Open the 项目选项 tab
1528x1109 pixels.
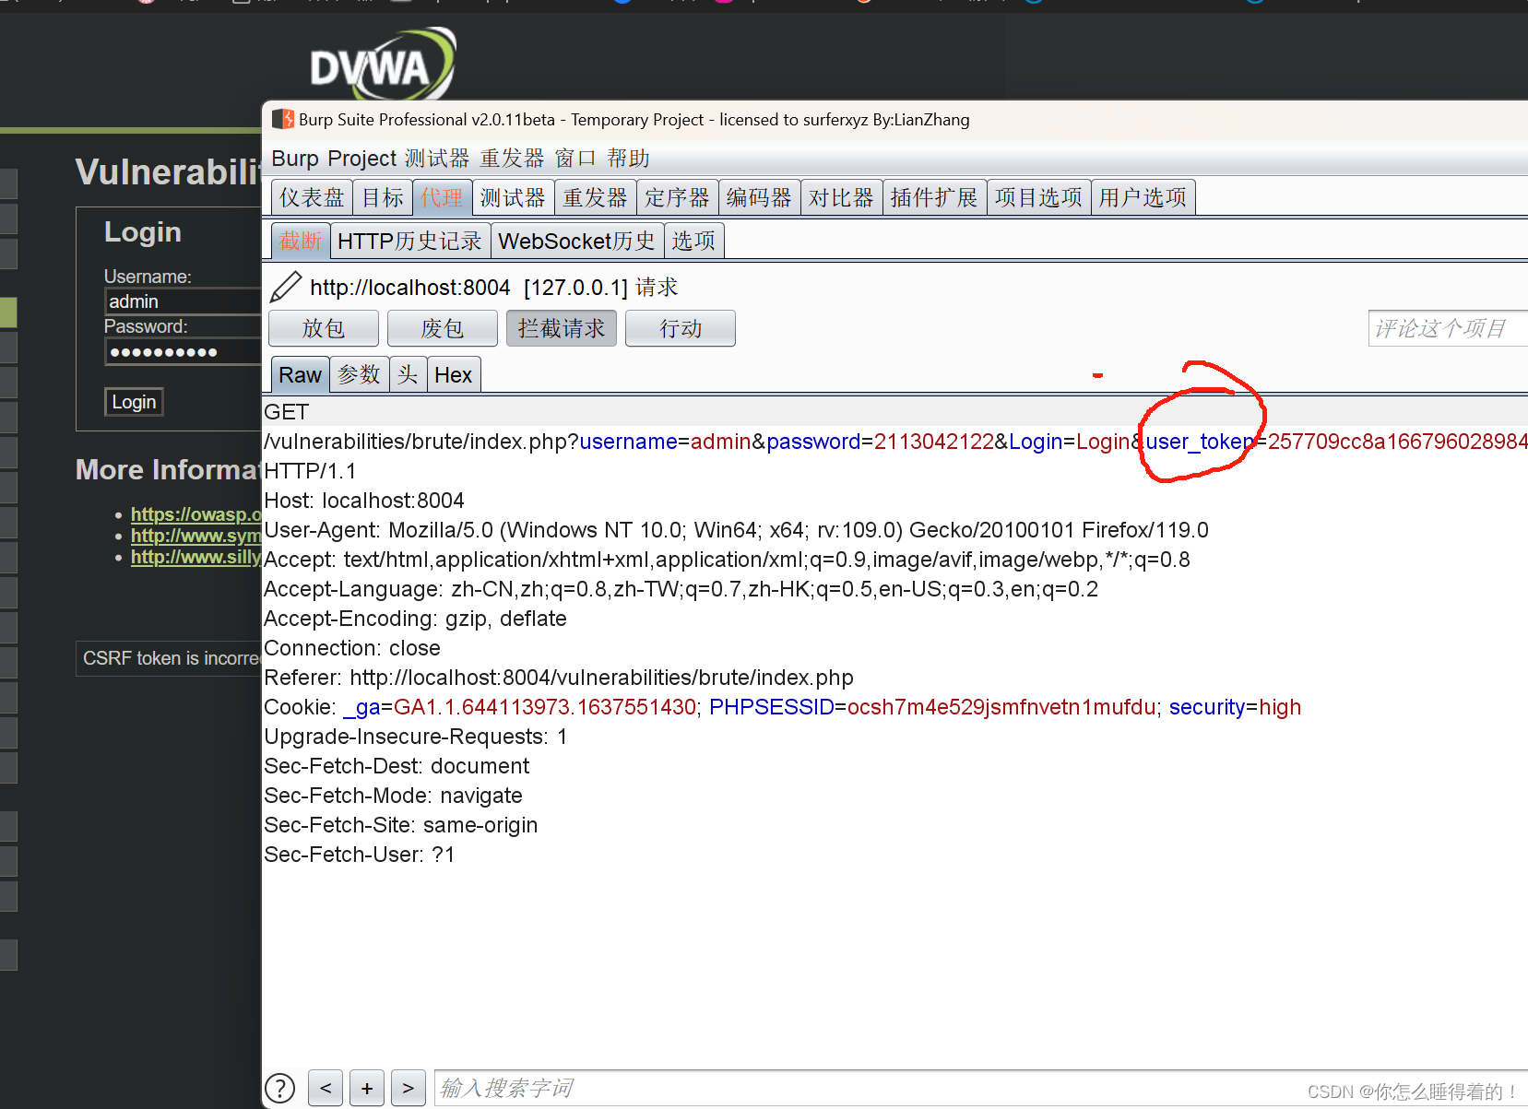tap(1038, 197)
